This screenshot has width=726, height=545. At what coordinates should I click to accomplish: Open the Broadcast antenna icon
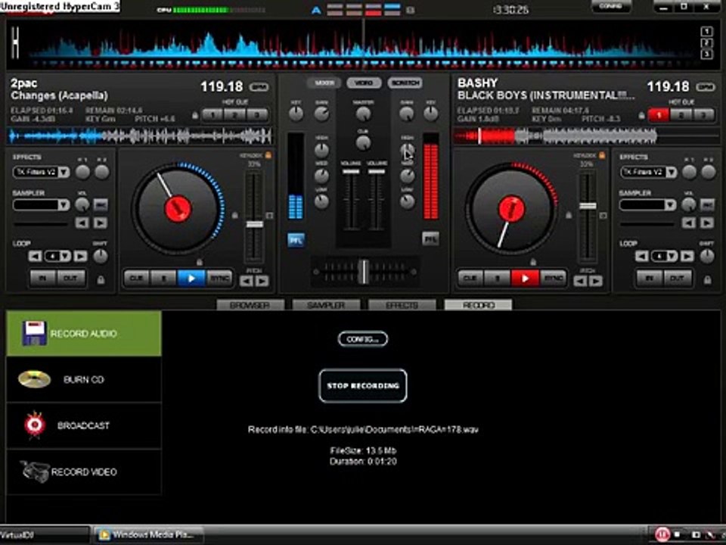tap(35, 425)
